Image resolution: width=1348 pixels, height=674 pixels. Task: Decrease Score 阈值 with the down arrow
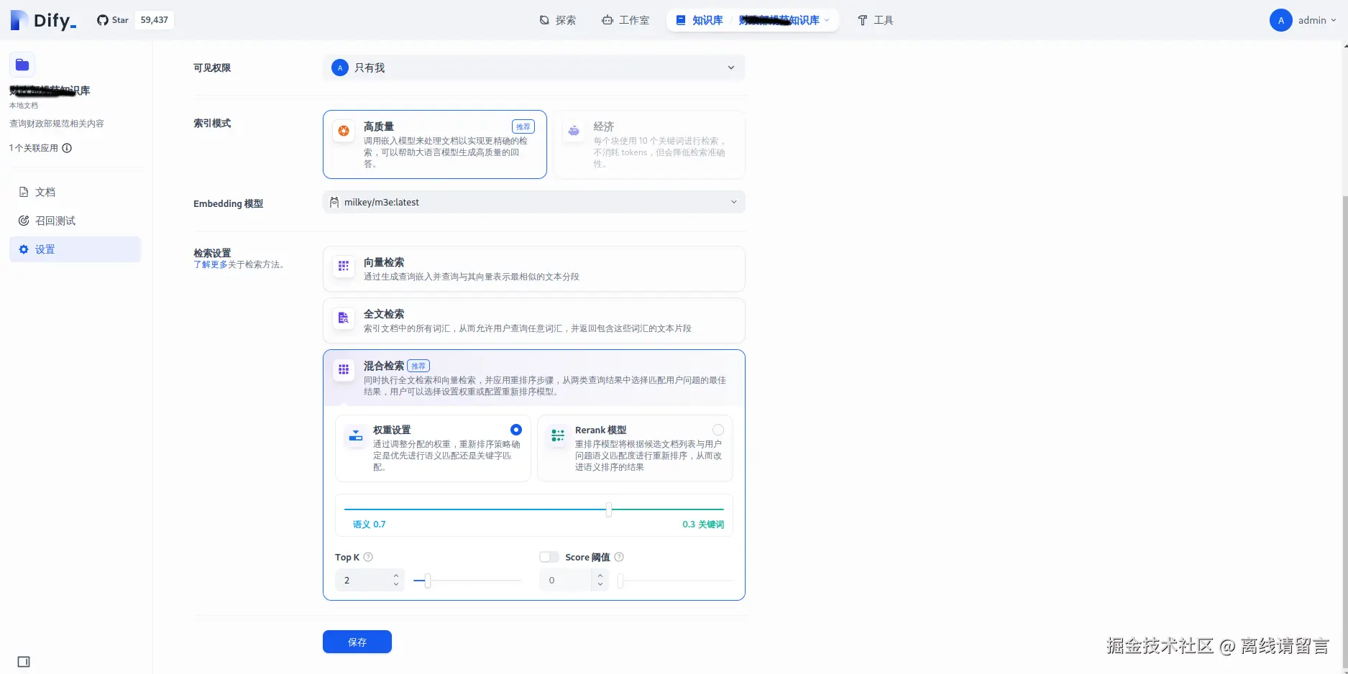point(600,585)
